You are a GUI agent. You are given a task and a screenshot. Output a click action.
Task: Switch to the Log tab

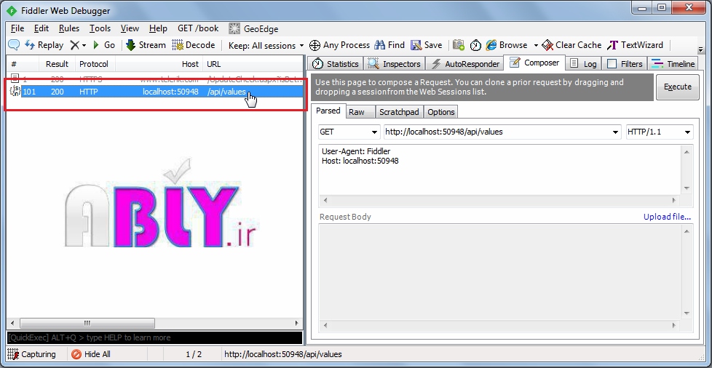pyautogui.click(x=583, y=63)
